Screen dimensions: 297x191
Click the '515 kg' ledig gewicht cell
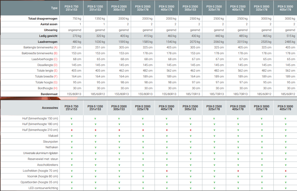291,36
